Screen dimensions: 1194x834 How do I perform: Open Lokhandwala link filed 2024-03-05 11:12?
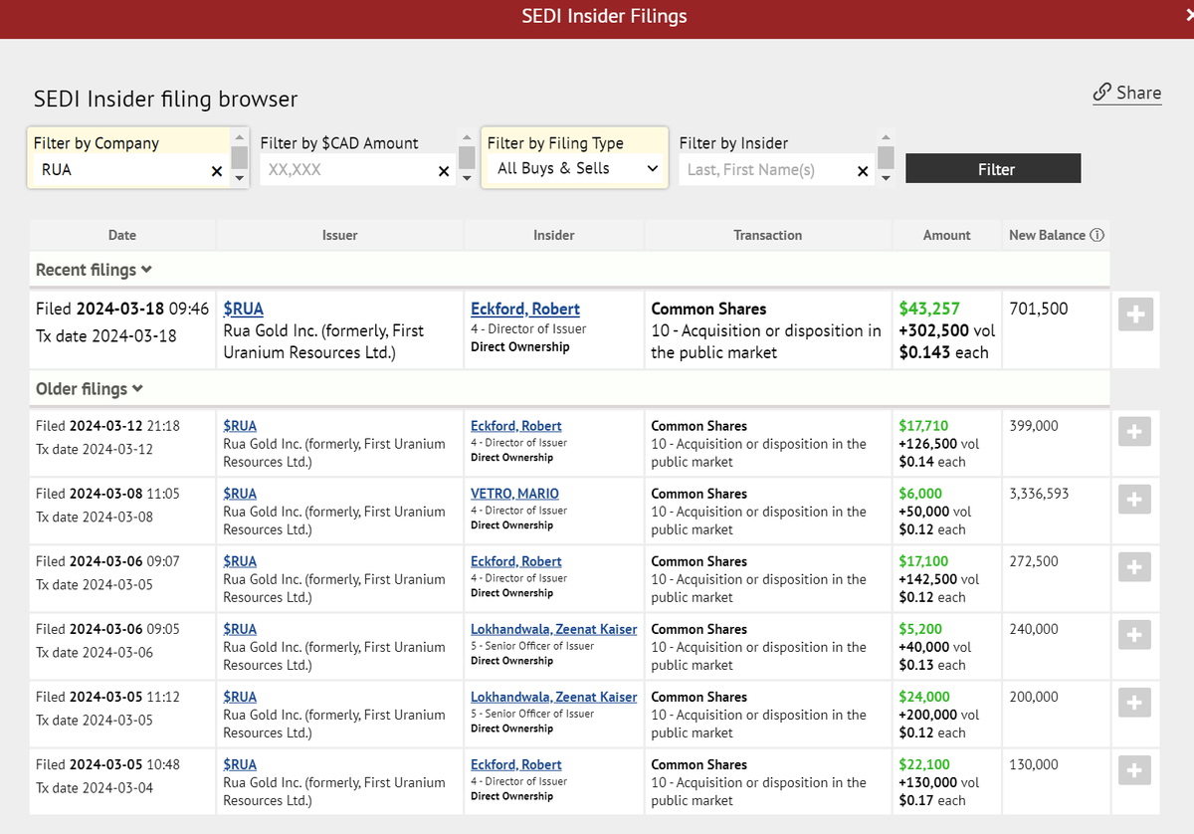point(554,697)
